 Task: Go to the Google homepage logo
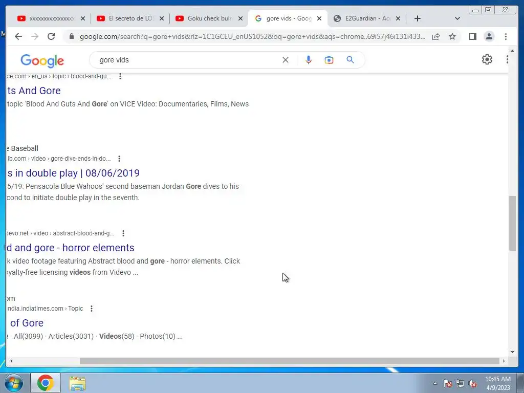point(42,60)
